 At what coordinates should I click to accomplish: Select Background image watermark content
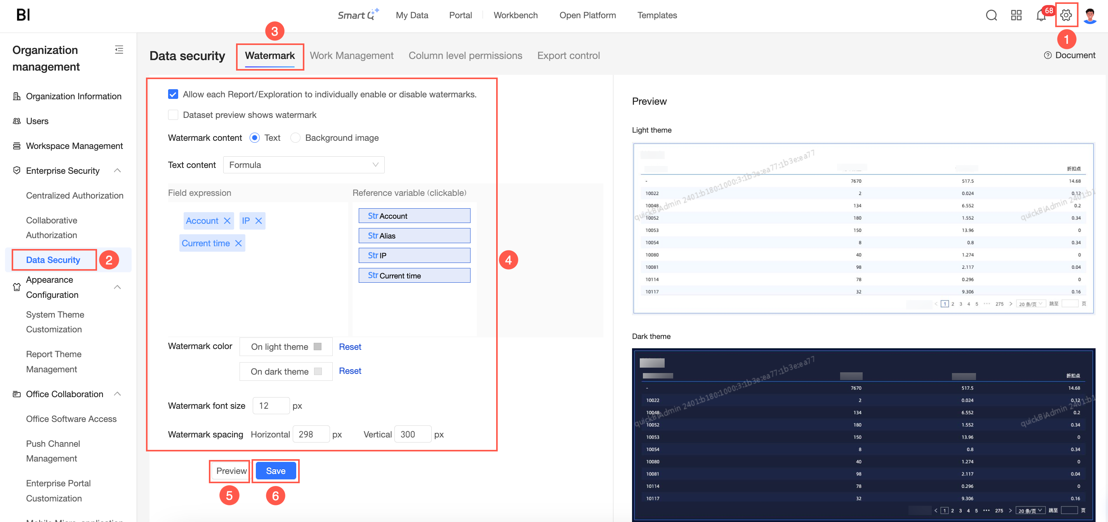click(295, 138)
